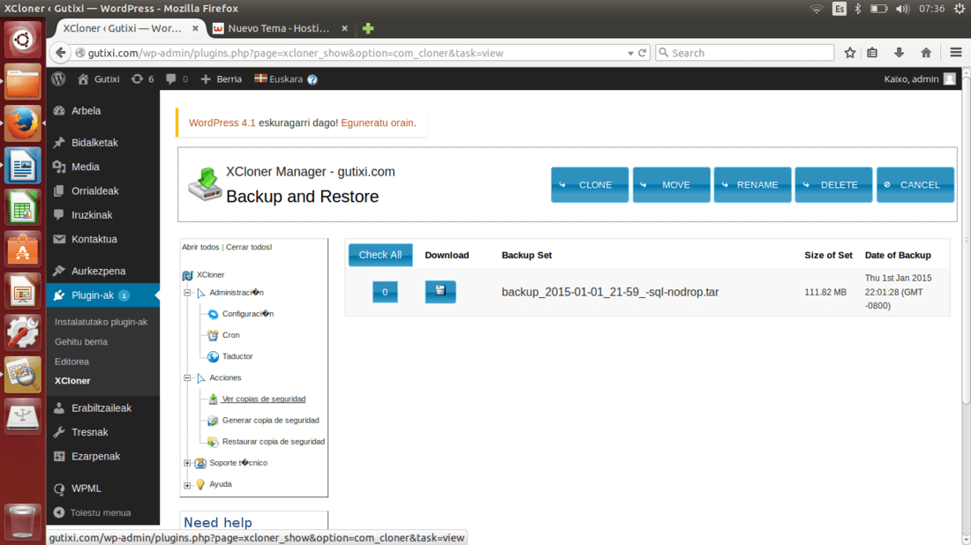Open the Berria new content menu
The image size is (971, 545).
[x=221, y=79]
